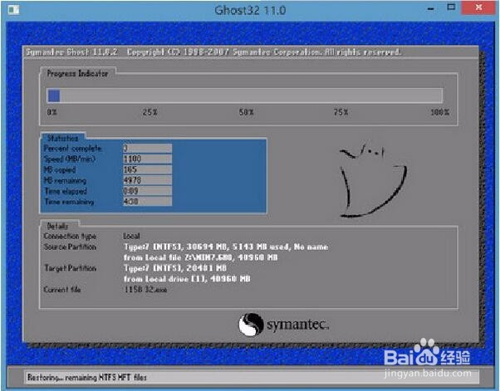
Task: Click the Percent complete label
Action: (x=73, y=148)
